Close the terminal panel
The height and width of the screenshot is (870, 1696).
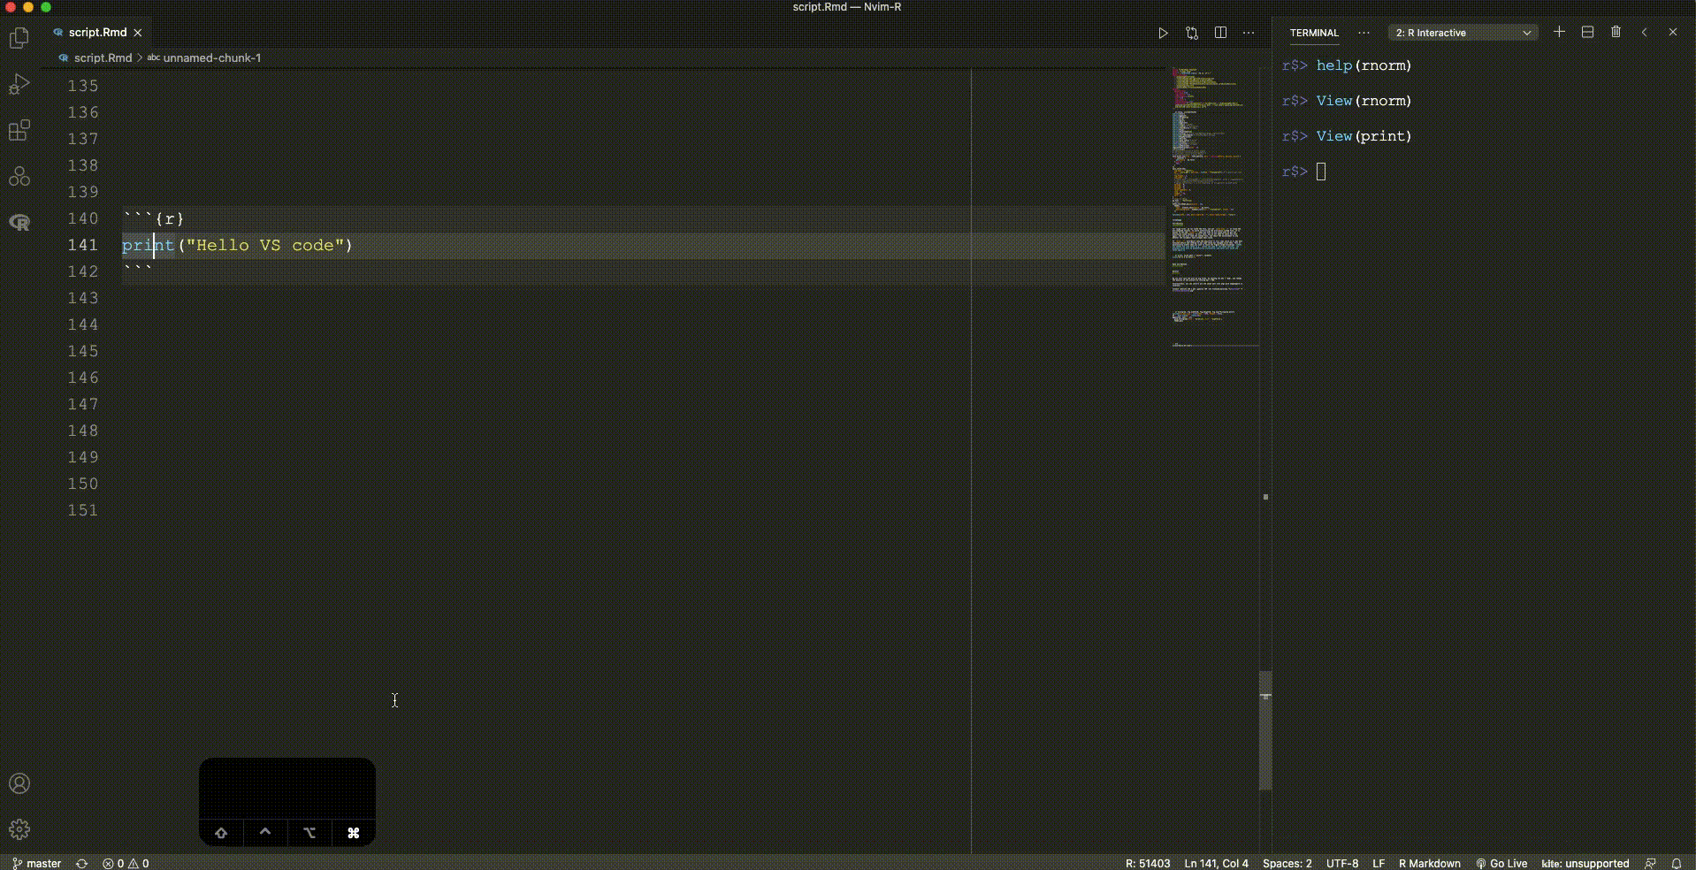coord(1672,32)
